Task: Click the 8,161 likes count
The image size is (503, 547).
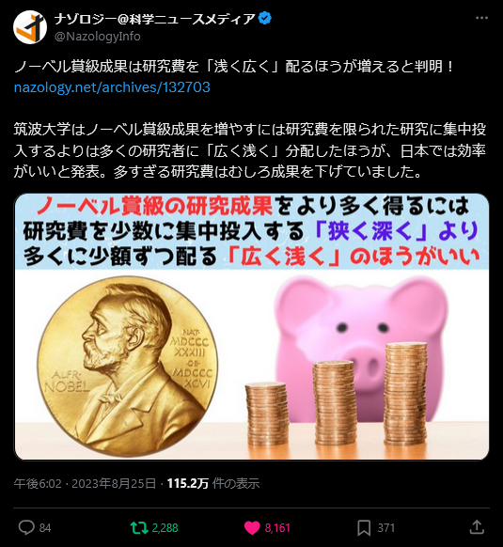Action: (x=277, y=528)
